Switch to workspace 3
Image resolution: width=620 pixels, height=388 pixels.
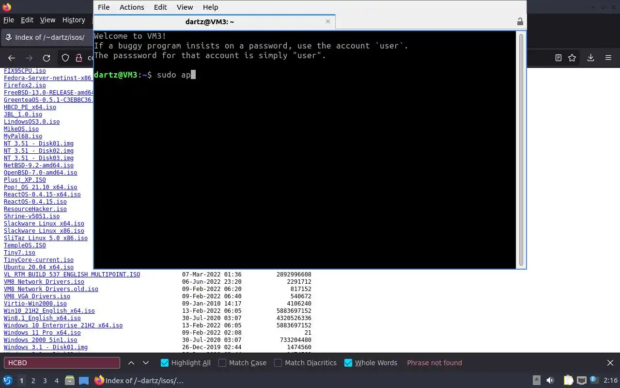click(x=45, y=381)
